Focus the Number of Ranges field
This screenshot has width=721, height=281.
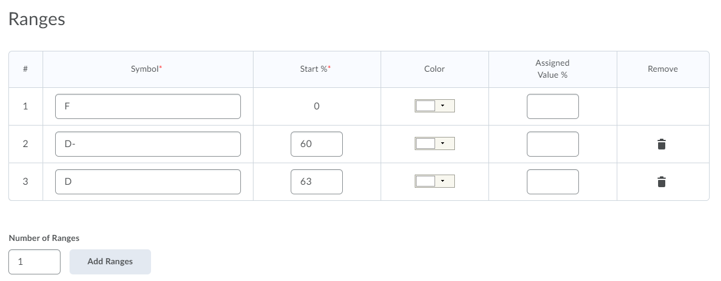tap(35, 262)
